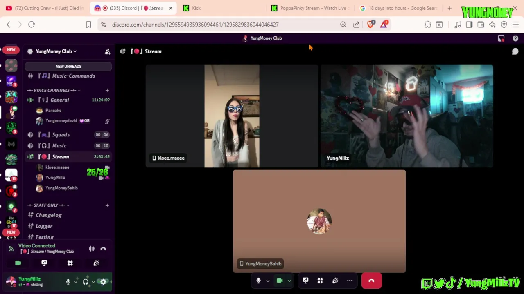
Task: Click the zoom magnifier in address bar
Action: click(x=343, y=24)
